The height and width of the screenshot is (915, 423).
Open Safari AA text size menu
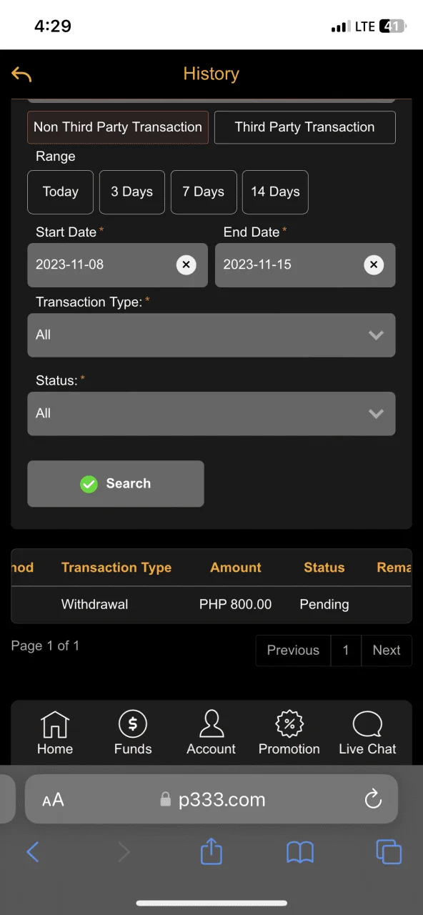(x=53, y=800)
